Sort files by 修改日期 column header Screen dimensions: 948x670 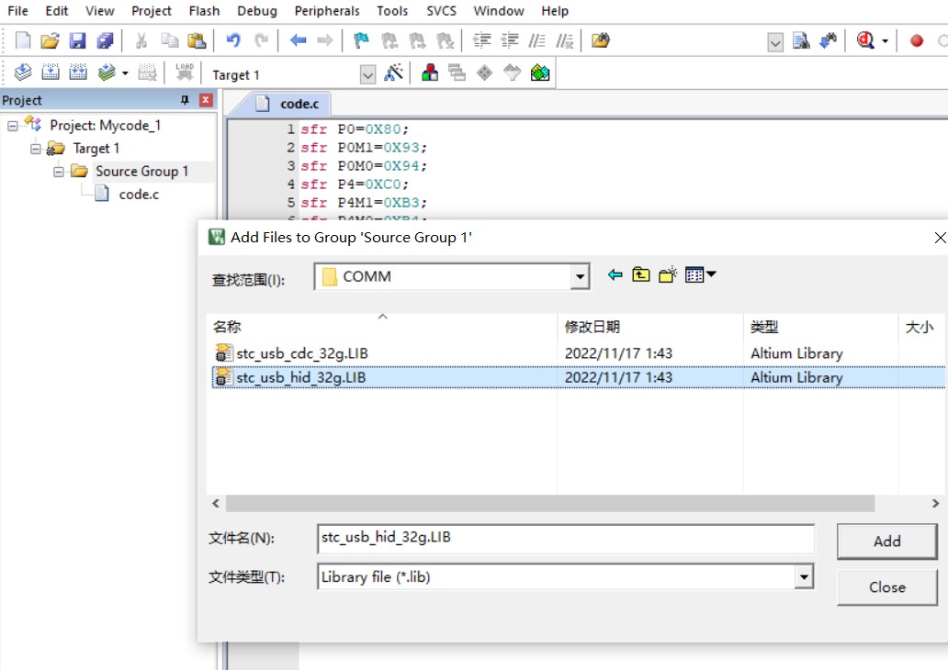tap(650, 327)
